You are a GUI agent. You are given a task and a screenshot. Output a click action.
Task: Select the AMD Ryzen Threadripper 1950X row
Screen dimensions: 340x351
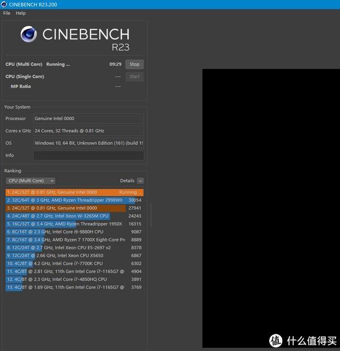75,224
